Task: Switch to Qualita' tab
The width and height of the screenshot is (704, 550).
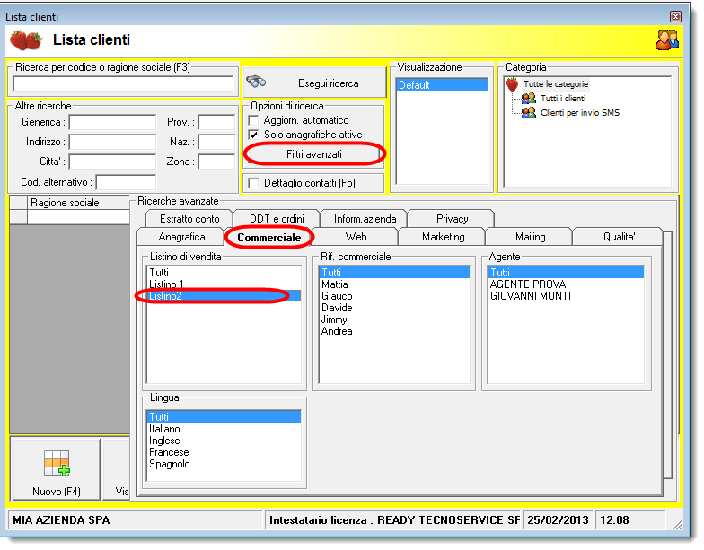Action: pyautogui.click(x=619, y=237)
